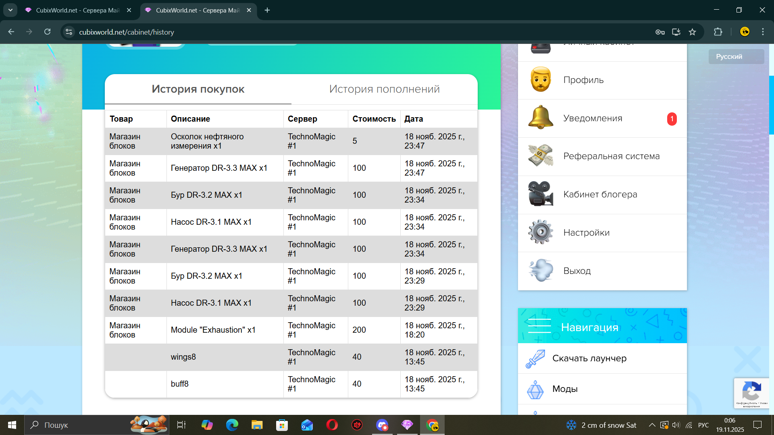Click the blogger cabinet camera icon
Viewport: 774px width, 435px height.
[541, 194]
